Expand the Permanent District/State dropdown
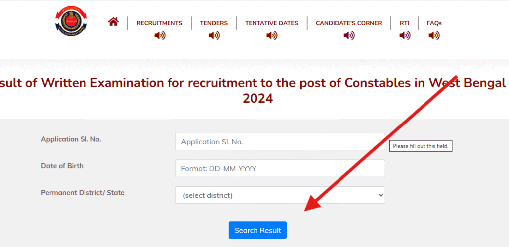The width and height of the screenshot is (509, 247). click(x=280, y=195)
